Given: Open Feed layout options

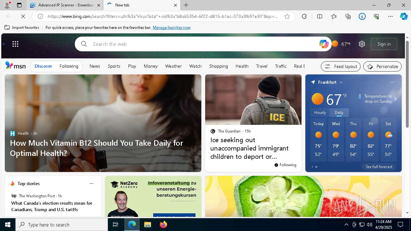Looking at the screenshot, I should [x=341, y=66].
